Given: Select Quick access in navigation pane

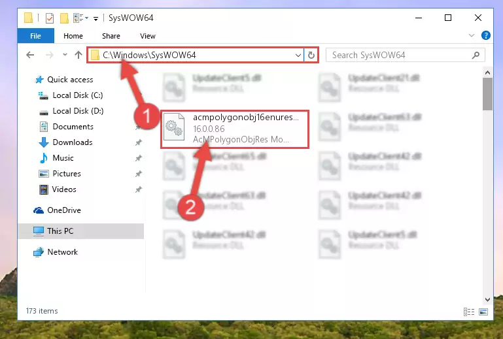Looking at the screenshot, I should point(70,80).
